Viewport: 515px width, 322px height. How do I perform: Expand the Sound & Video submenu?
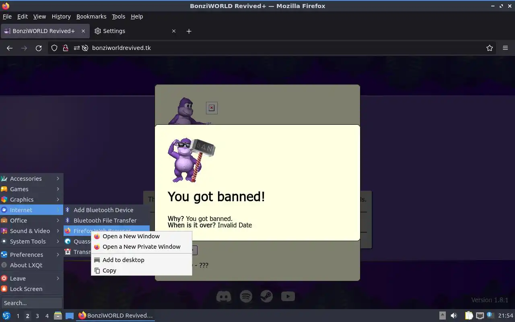tap(31, 231)
